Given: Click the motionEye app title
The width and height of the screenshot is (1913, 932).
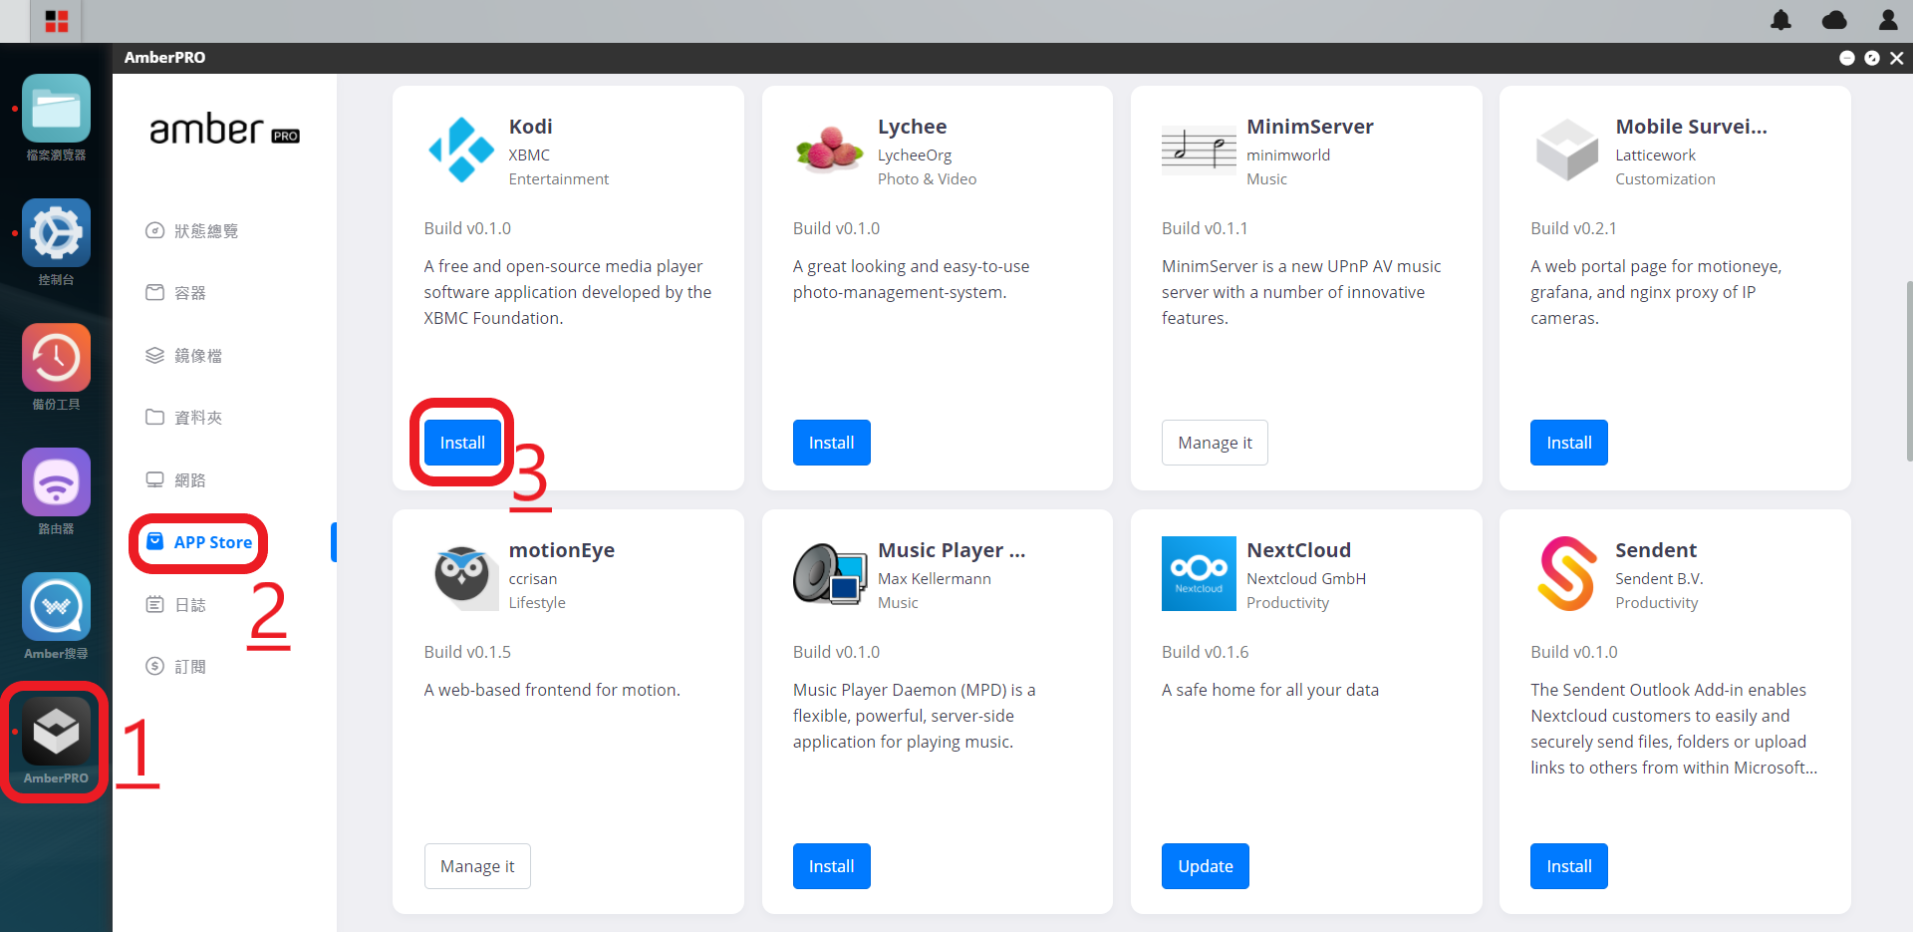Looking at the screenshot, I should coord(562,550).
